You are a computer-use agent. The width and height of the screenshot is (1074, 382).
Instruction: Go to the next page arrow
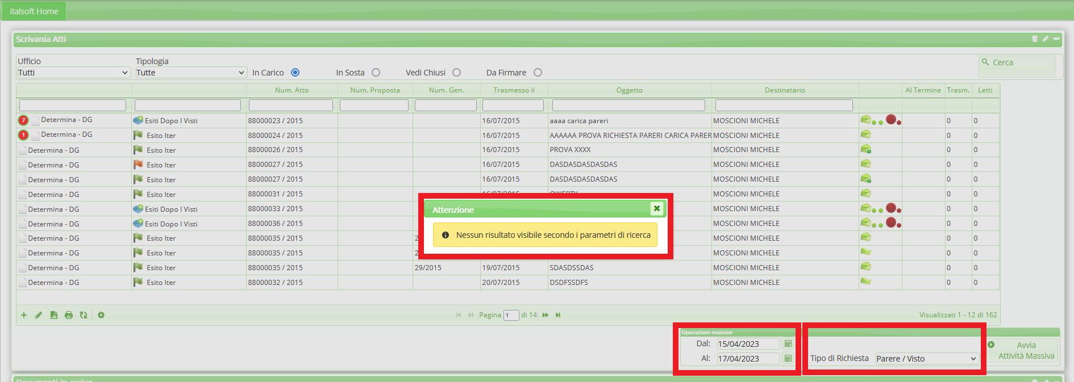click(546, 315)
